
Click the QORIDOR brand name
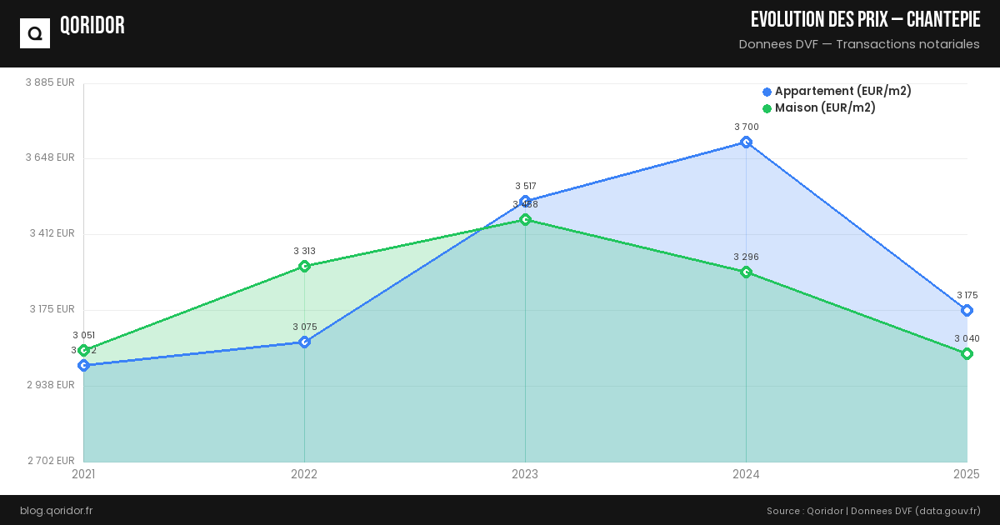click(x=92, y=26)
